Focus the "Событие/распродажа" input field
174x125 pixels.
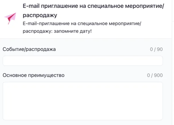(83, 61)
